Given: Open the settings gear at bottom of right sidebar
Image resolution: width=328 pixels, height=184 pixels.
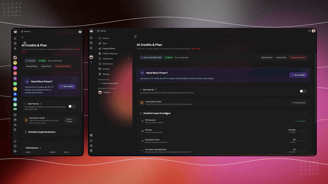Looking at the screenshot, I should 91,150.
